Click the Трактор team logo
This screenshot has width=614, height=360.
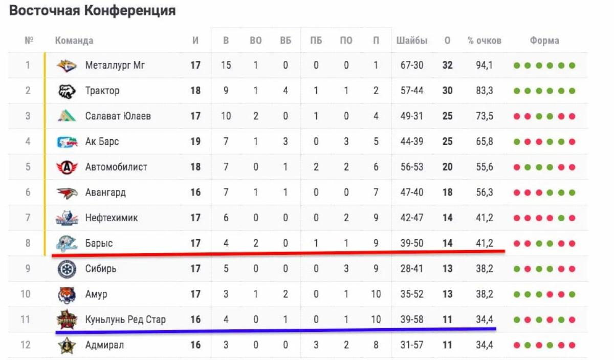point(67,91)
